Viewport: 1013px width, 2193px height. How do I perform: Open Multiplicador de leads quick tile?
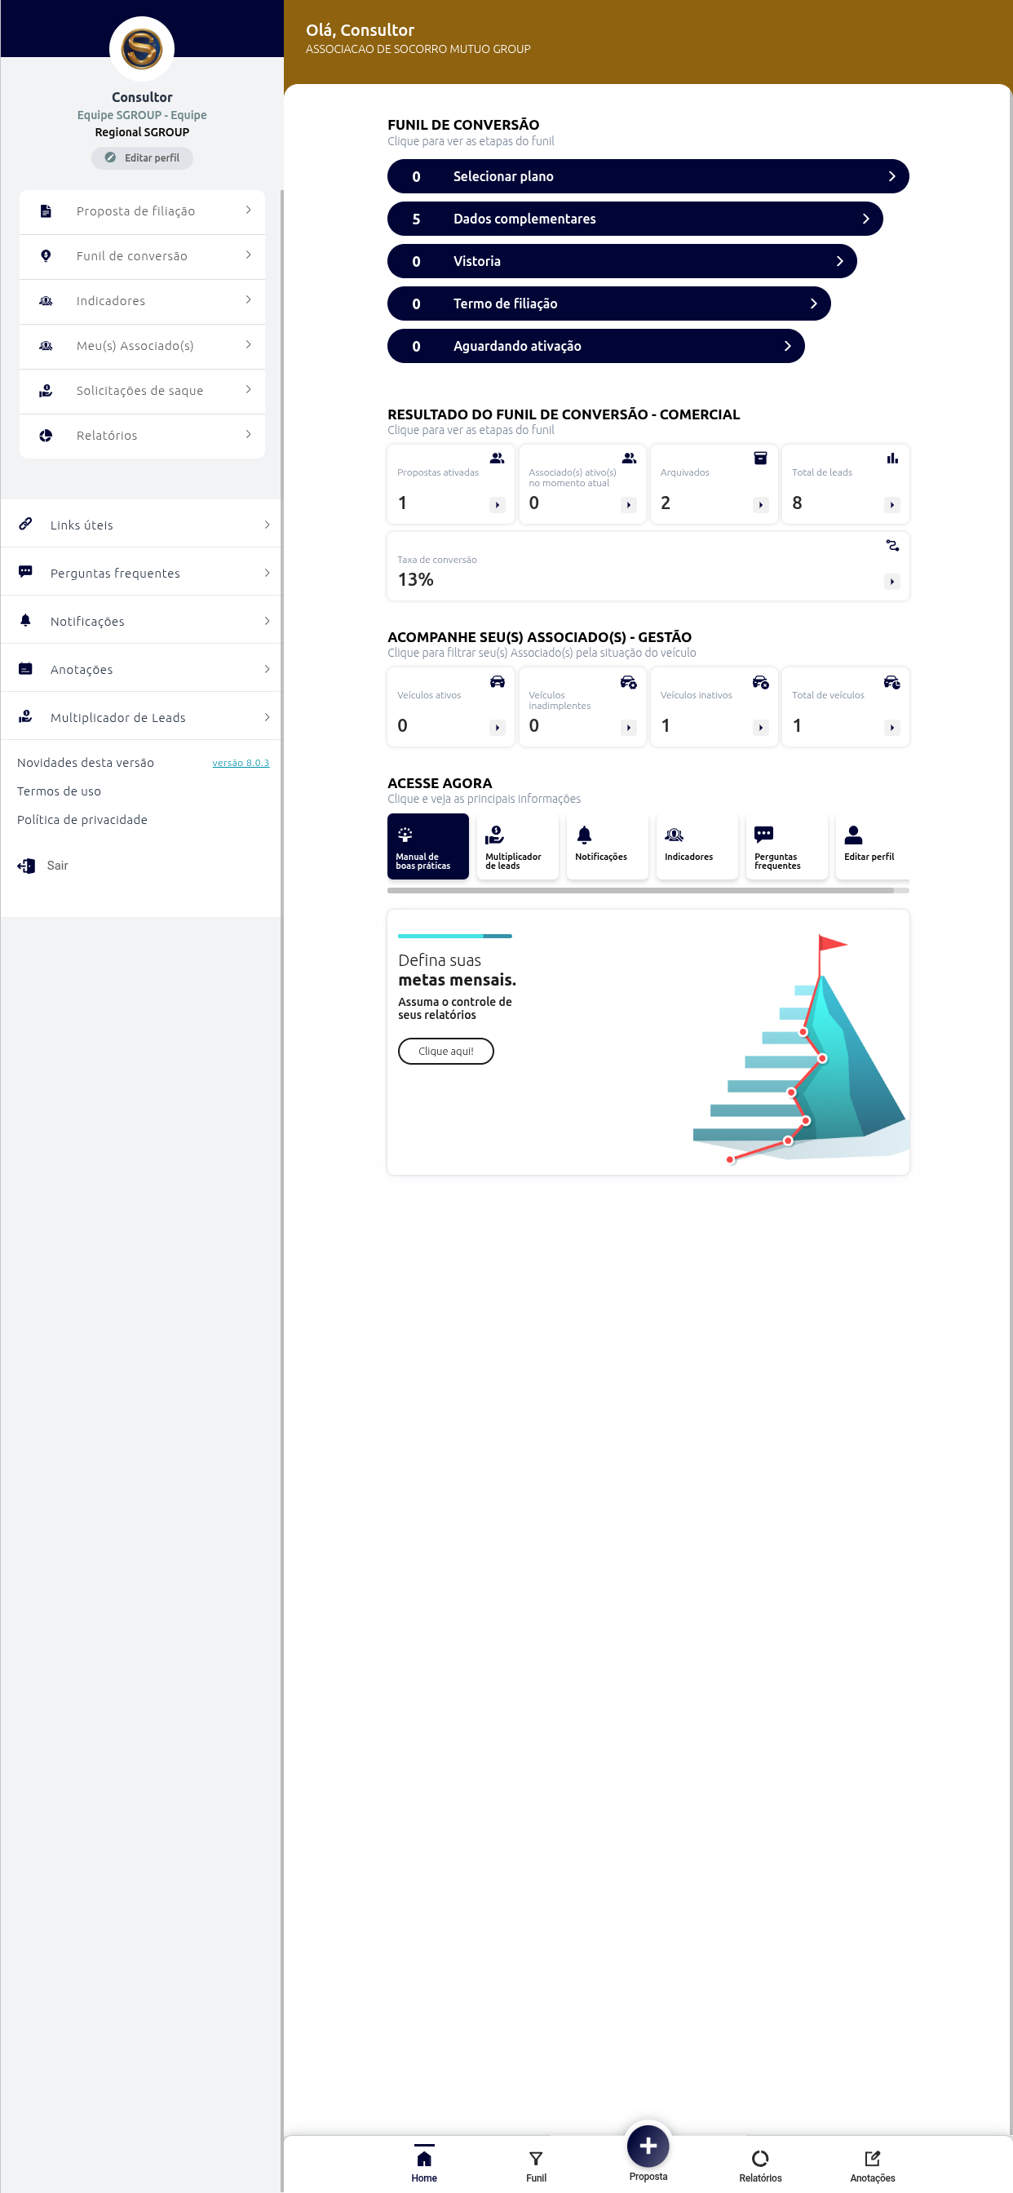click(x=518, y=846)
